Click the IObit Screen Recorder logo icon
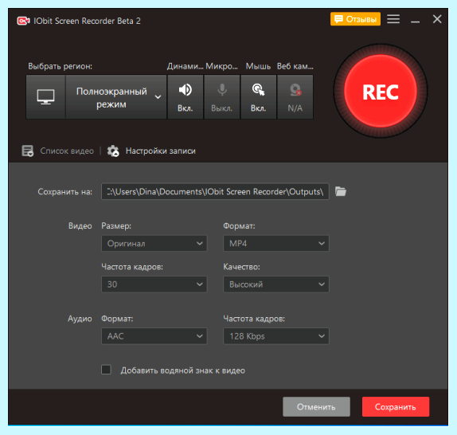The image size is (457, 435). pos(23,21)
